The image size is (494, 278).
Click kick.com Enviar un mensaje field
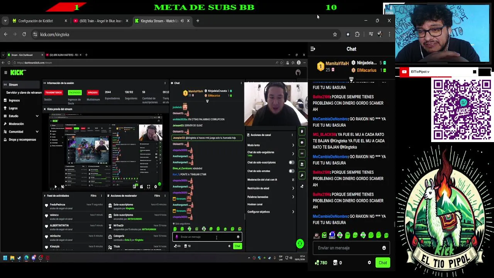(x=351, y=248)
